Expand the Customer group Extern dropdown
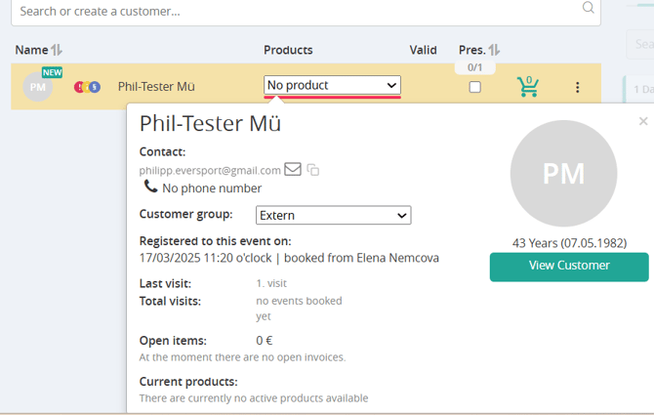This screenshot has height=415, width=654. [x=333, y=215]
